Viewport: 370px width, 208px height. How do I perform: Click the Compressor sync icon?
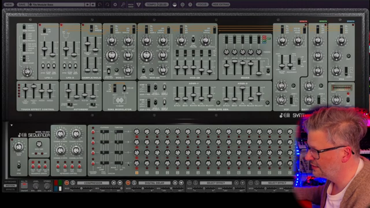click(x=73, y=183)
